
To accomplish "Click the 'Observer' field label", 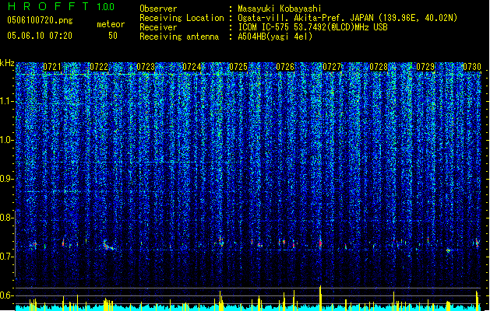I will [158, 9].
